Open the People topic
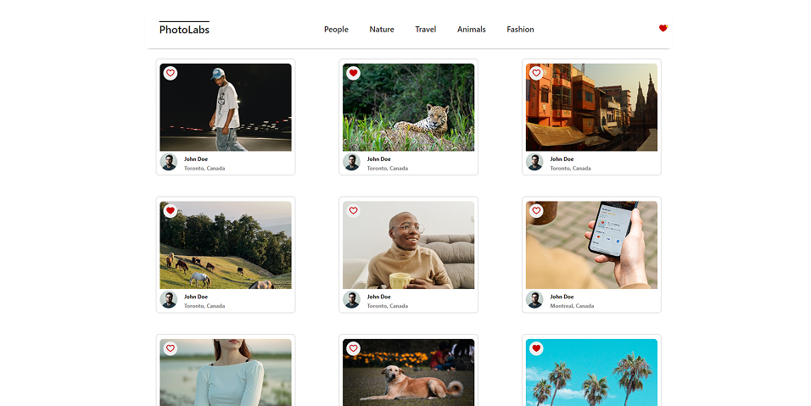 (336, 30)
